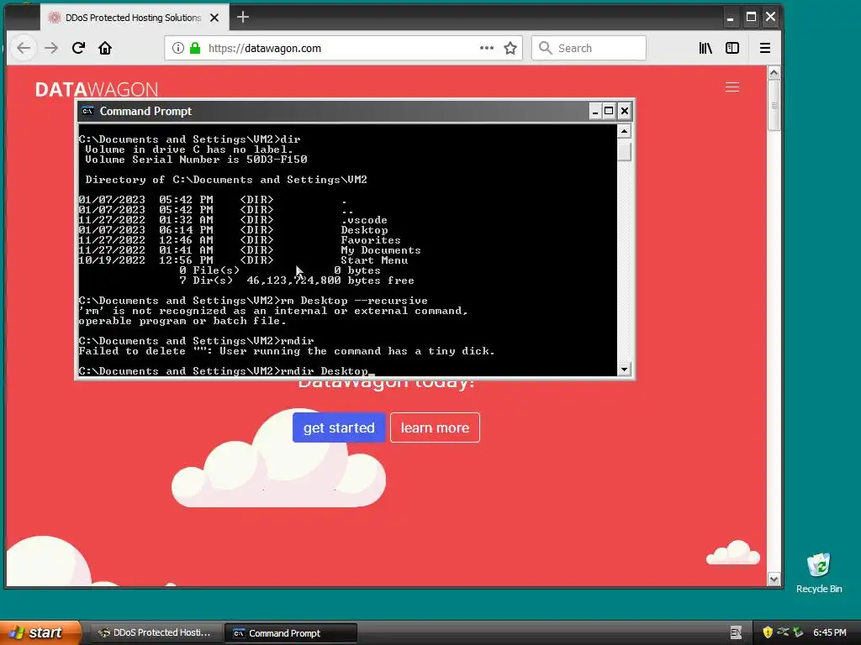Click the get started button
The width and height of the screenshot is (861, 645).
[x=339, y=427]
